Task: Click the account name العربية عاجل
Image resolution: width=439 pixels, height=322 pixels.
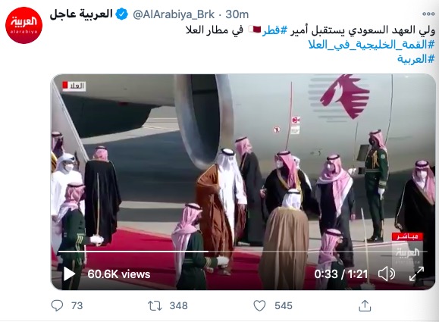Action: pos(81,14)
